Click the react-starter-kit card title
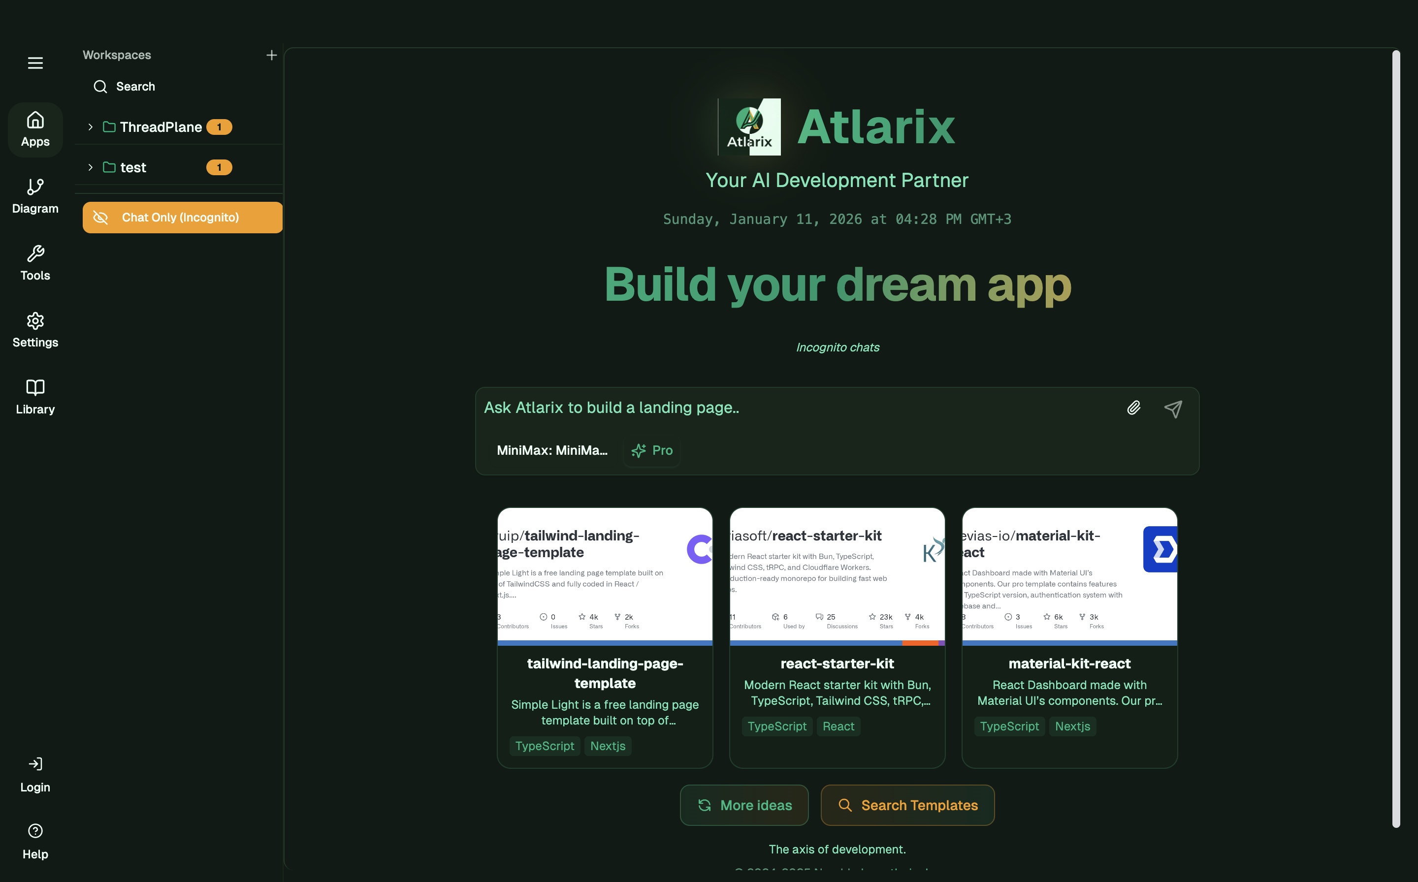Screen dimensions: 1418x882 838,663
